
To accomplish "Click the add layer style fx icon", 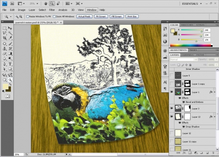I will [184, 153].
